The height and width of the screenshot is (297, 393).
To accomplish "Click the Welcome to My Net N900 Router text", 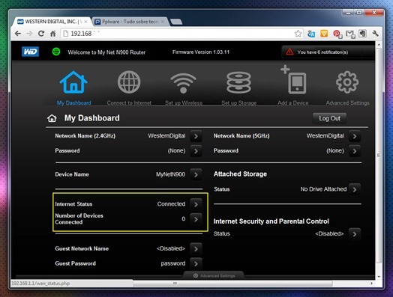I will click(106, 52).
